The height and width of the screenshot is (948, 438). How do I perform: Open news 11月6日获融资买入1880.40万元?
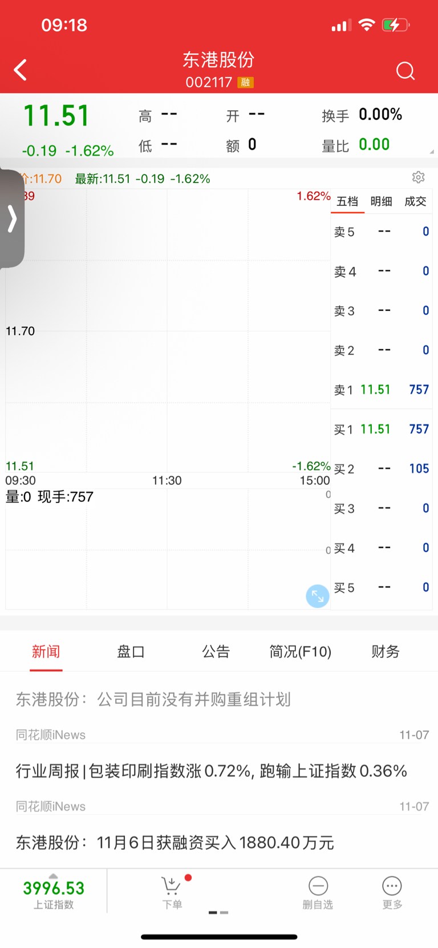175,843
